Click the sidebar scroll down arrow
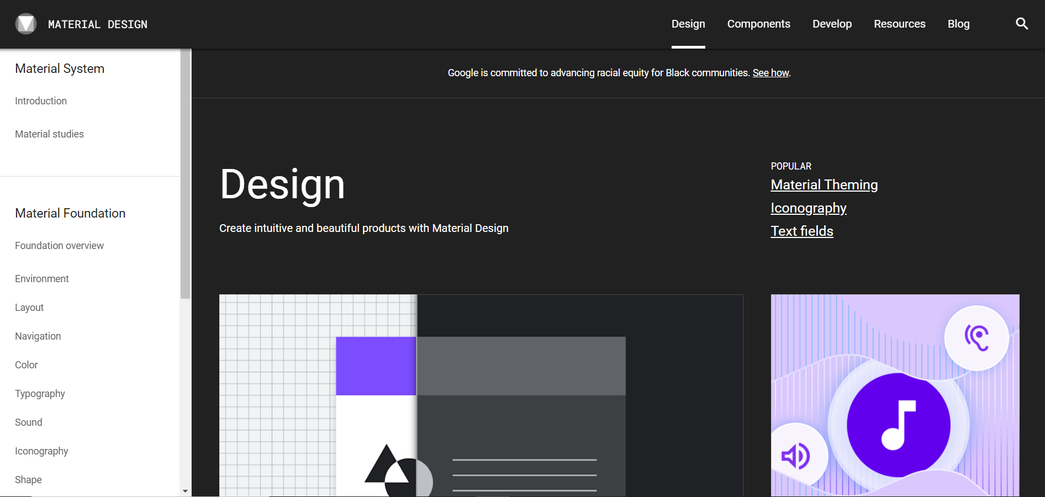The width and height of the screenshot is (1045, 497). click(x=185, y=491)
